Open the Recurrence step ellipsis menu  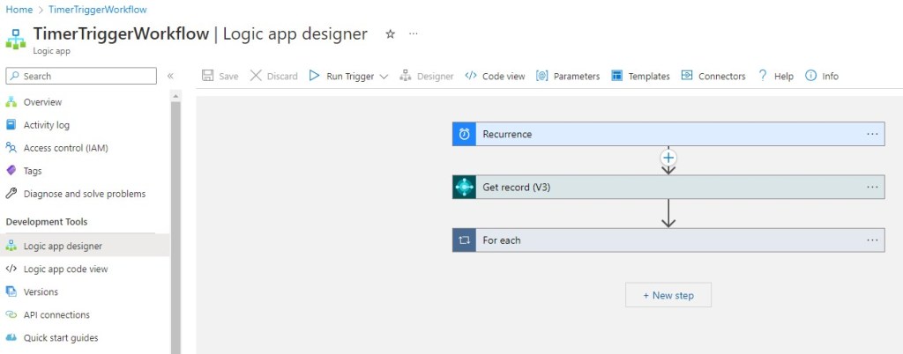(872, 134)
